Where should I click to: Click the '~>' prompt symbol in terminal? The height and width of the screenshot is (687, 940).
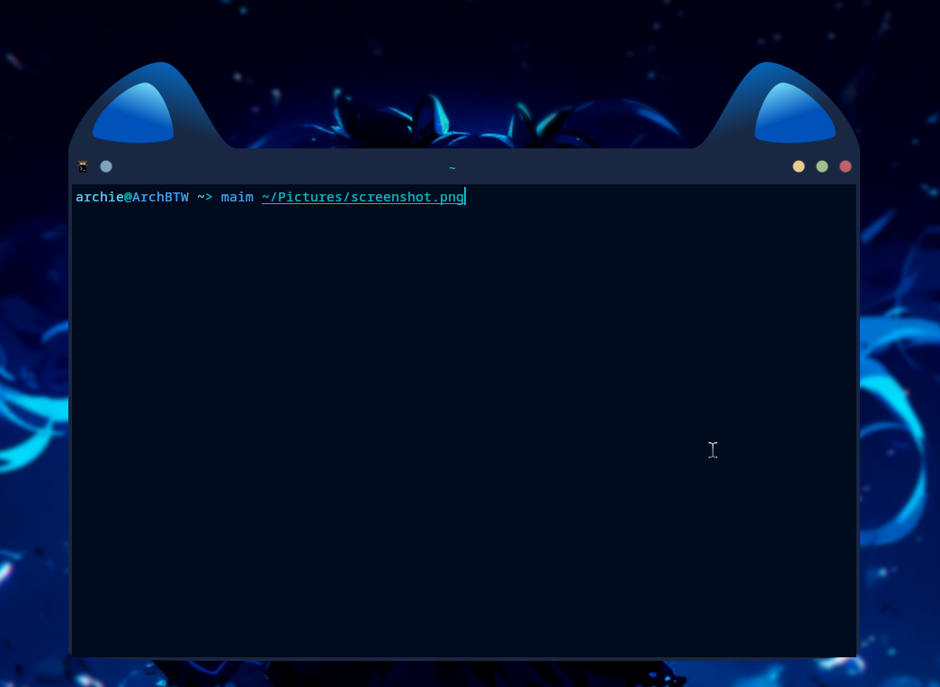(x=204, y=197)
